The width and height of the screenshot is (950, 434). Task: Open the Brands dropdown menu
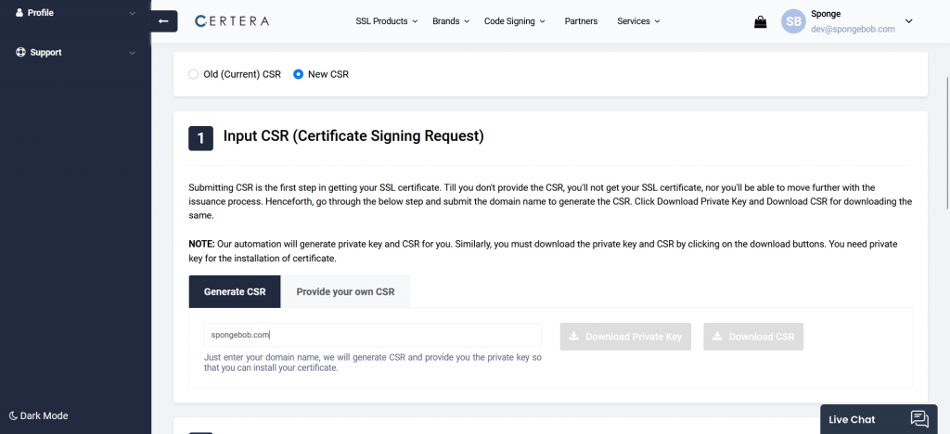click(451, 21)
